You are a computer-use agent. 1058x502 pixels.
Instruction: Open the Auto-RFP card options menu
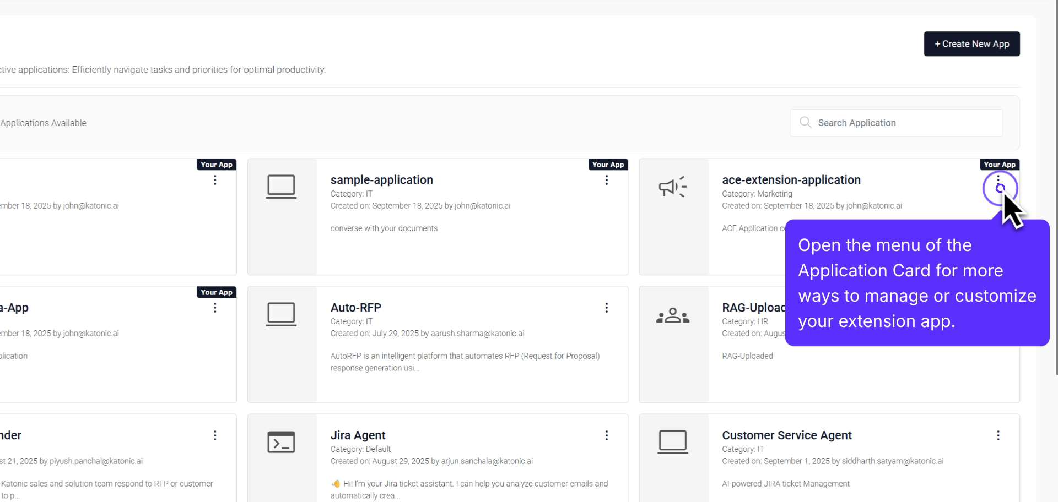pos(606,308)
